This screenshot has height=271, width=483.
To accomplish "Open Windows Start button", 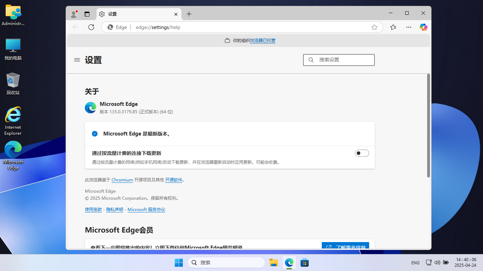I will 179,263.
